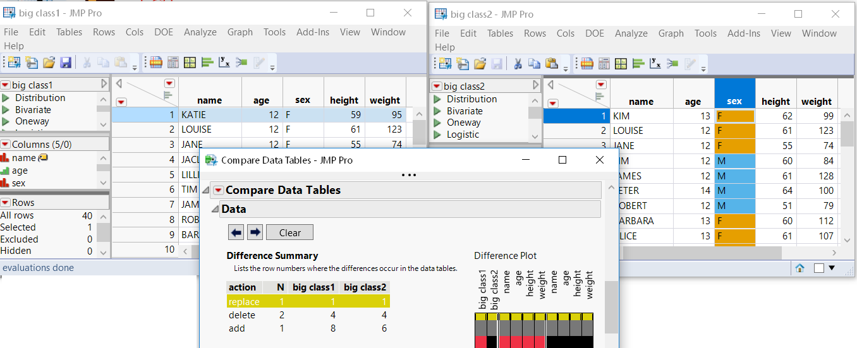Click previous difference left arrow button
This screenshot has width=857, height=348.
[x=236, y=232]
